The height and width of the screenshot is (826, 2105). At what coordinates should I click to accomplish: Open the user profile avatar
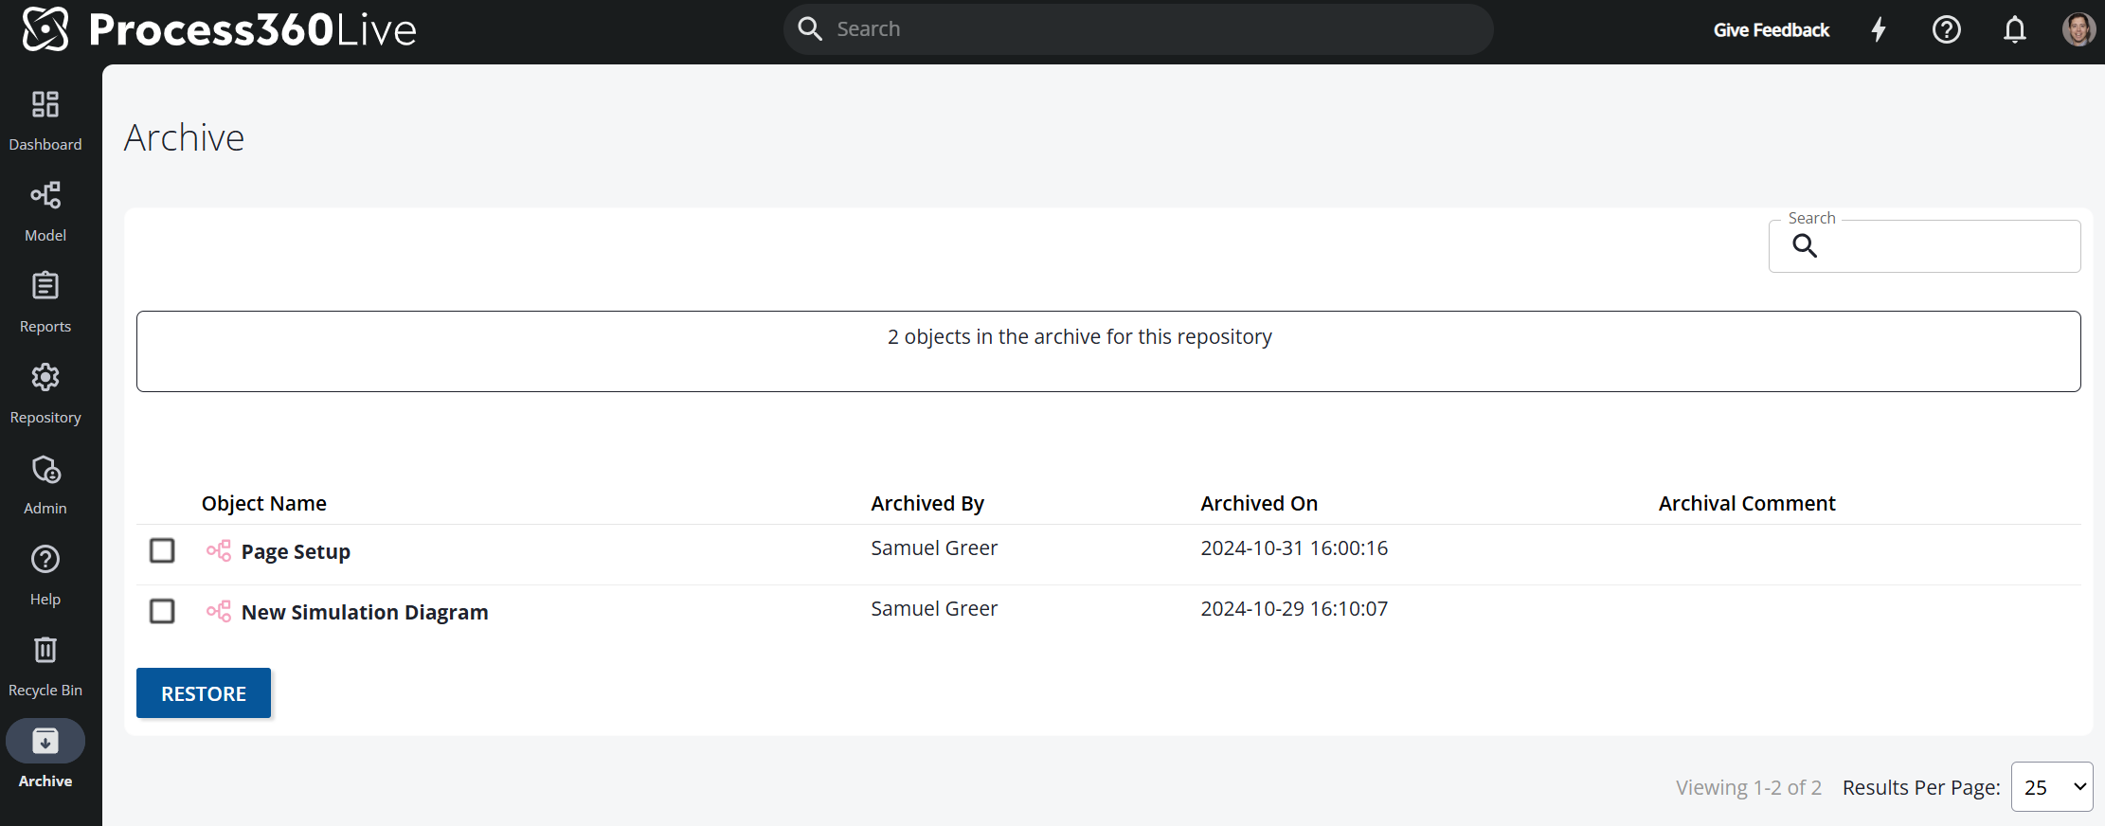pos(2078,29)
